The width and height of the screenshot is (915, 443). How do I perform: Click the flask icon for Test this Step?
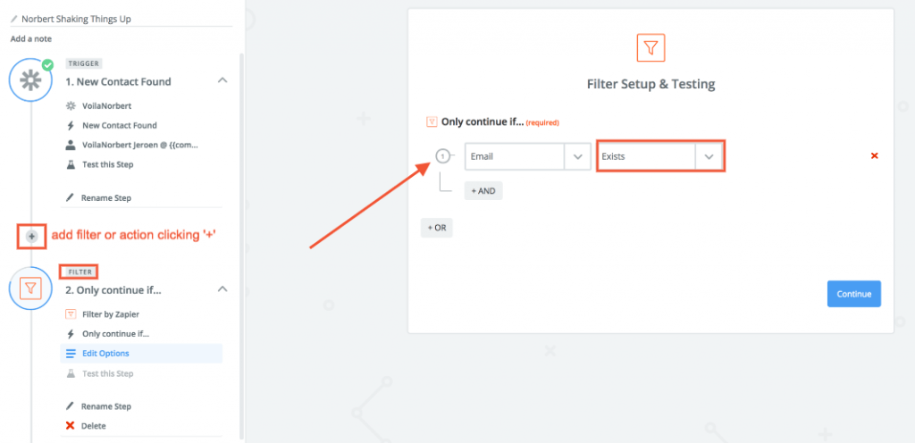tap(71, 164)
